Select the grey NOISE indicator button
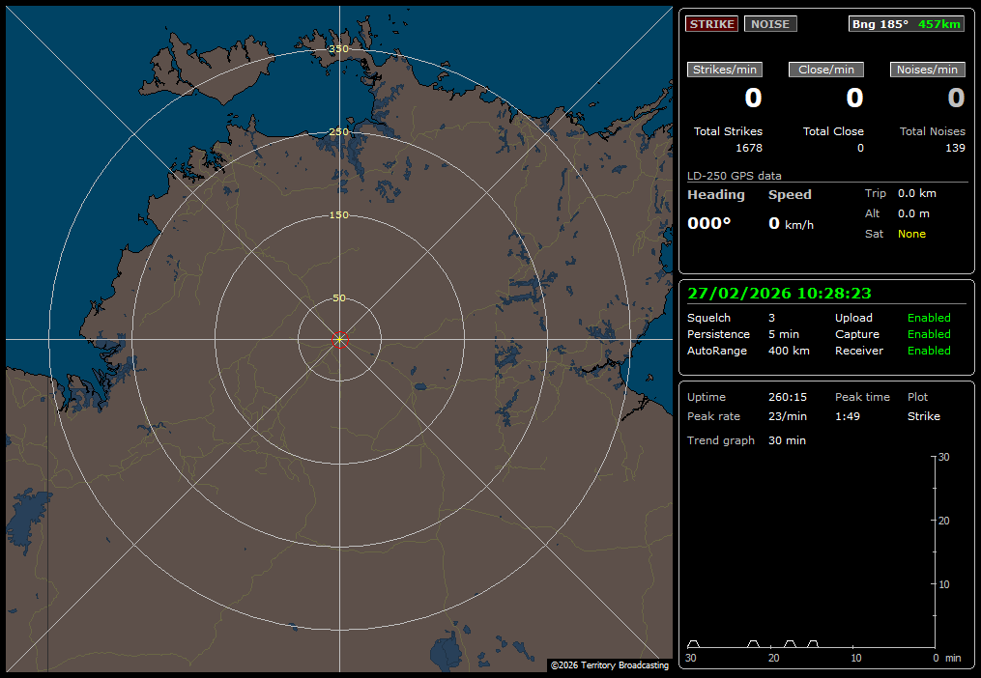 (x=770, y=24)
